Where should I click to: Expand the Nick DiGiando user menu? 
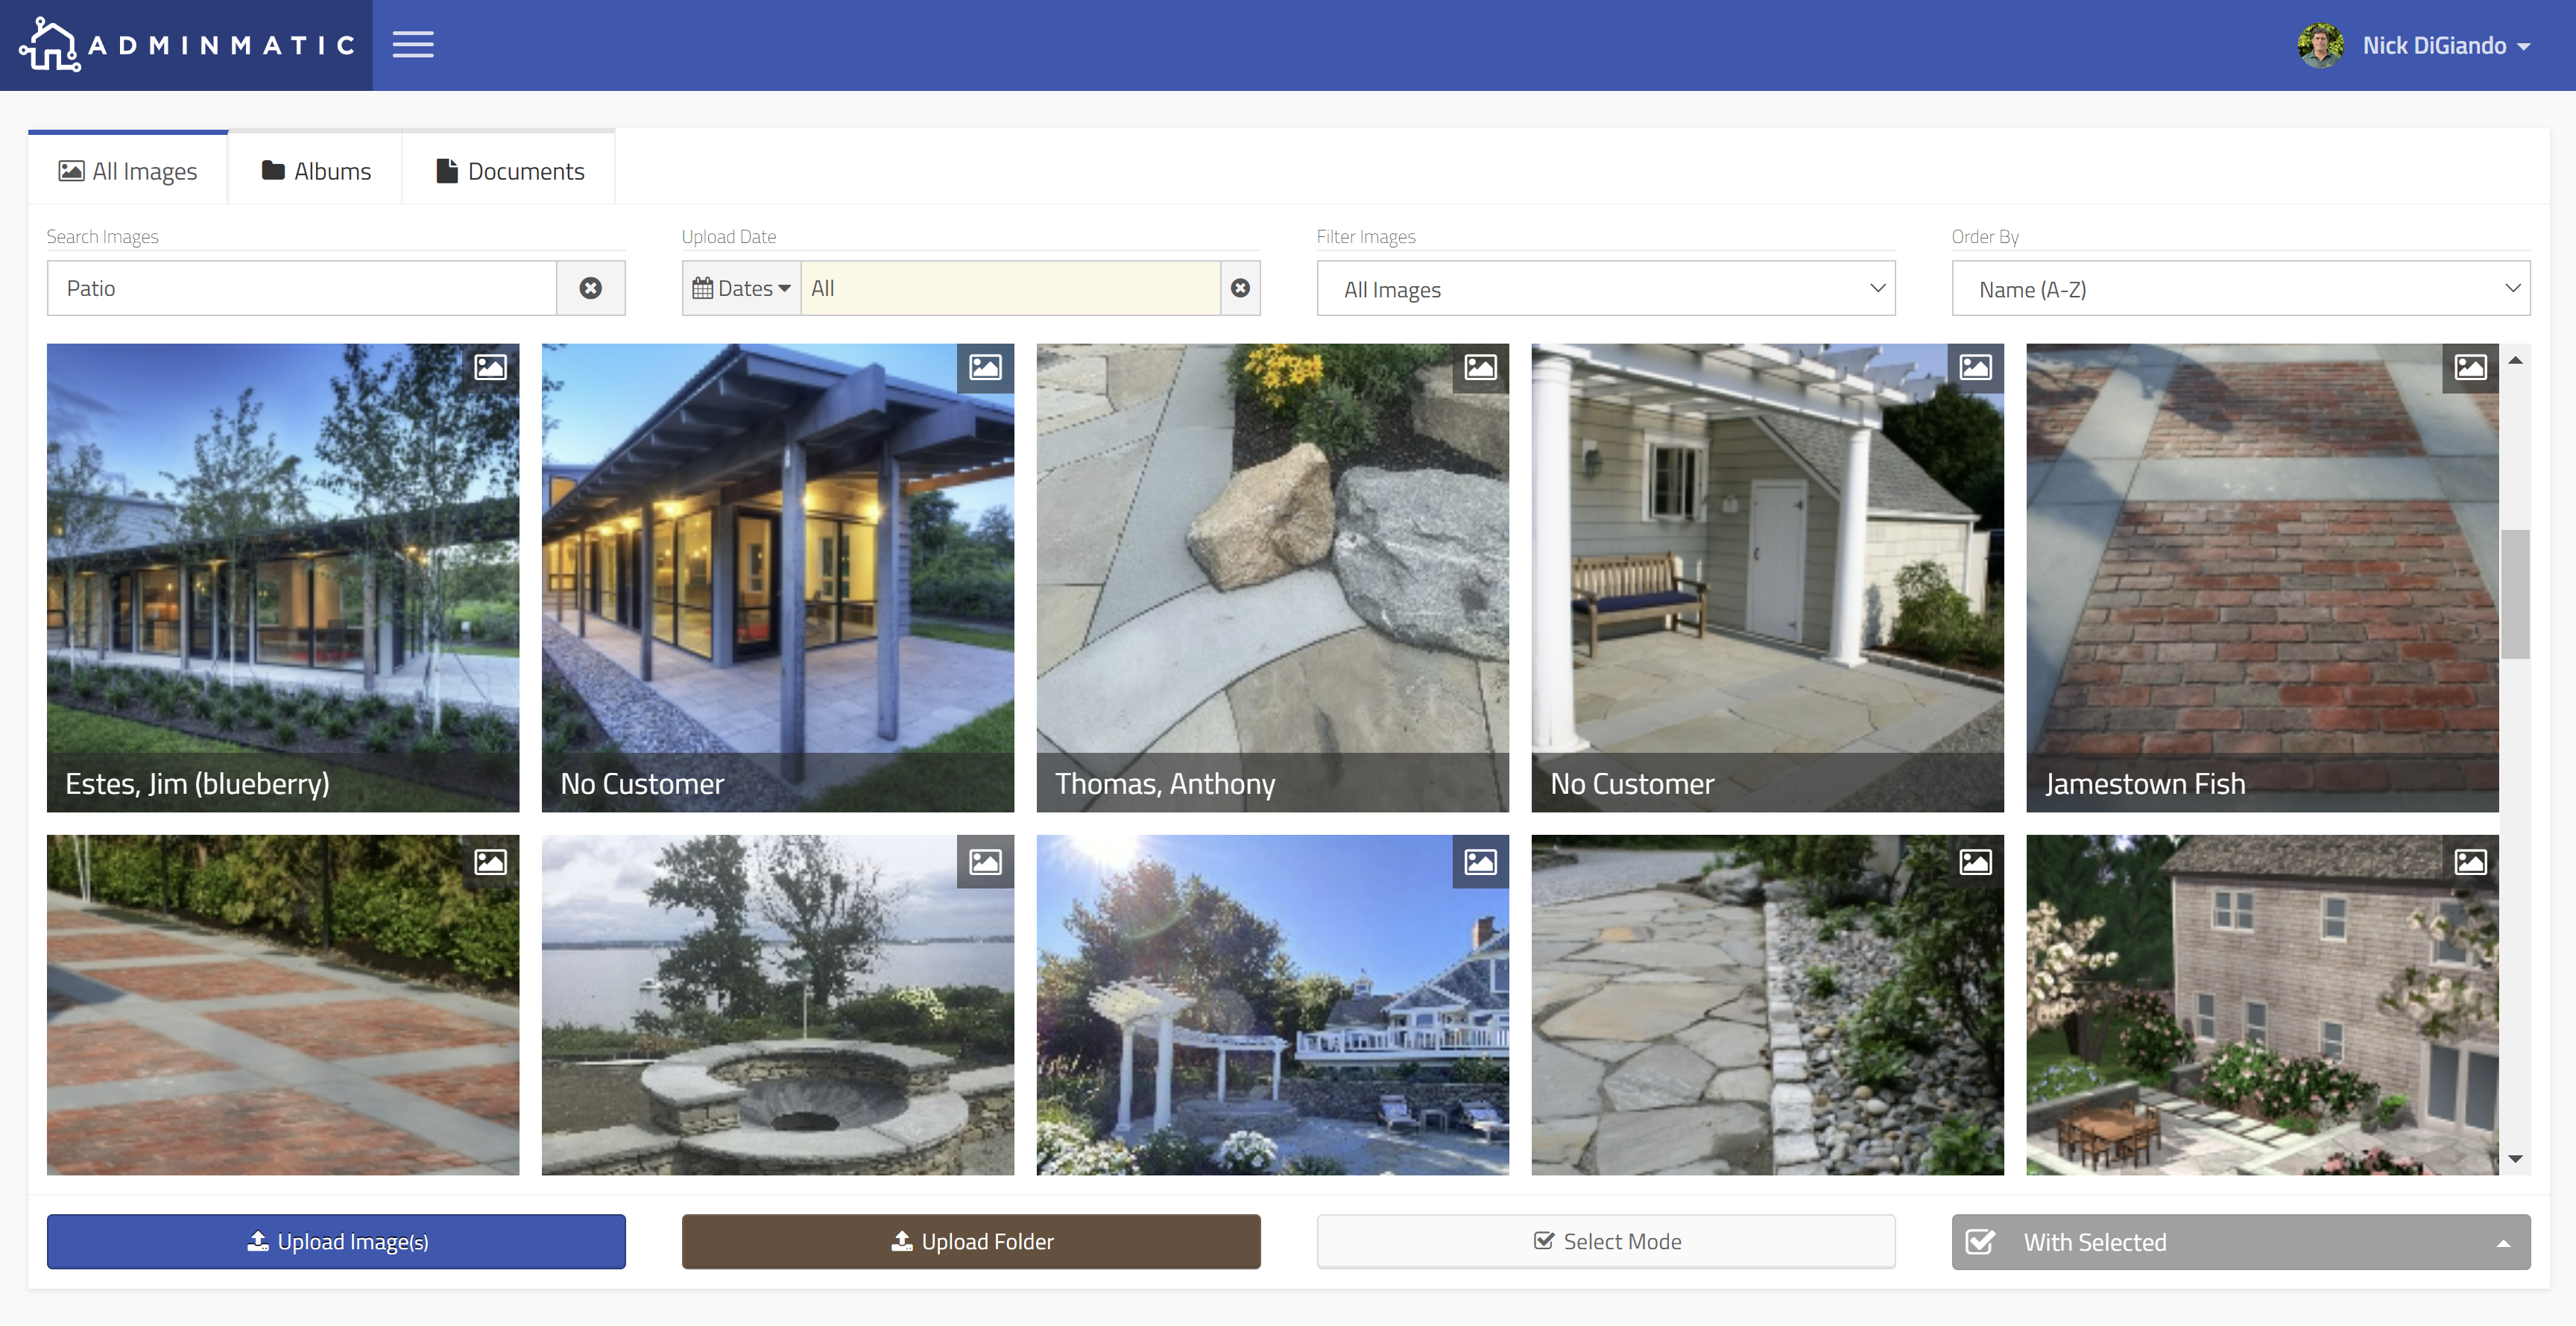[2446, 46]
